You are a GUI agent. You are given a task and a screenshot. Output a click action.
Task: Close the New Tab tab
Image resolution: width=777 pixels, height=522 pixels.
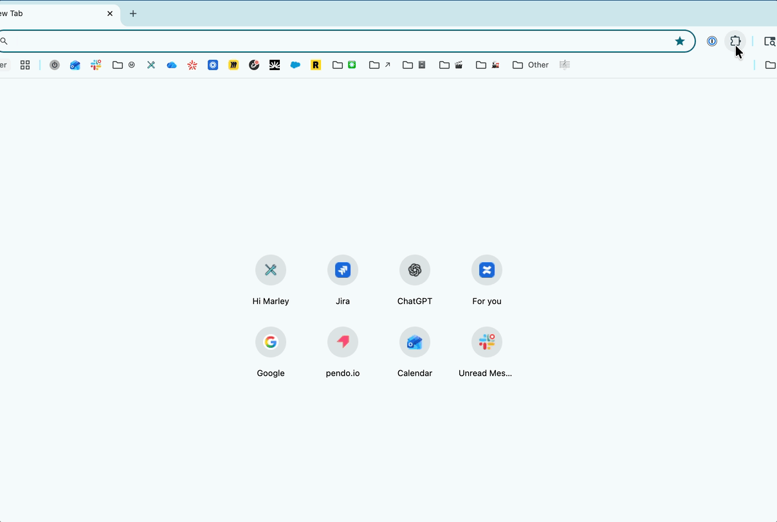pyautogui.click(x=110, y=14)
